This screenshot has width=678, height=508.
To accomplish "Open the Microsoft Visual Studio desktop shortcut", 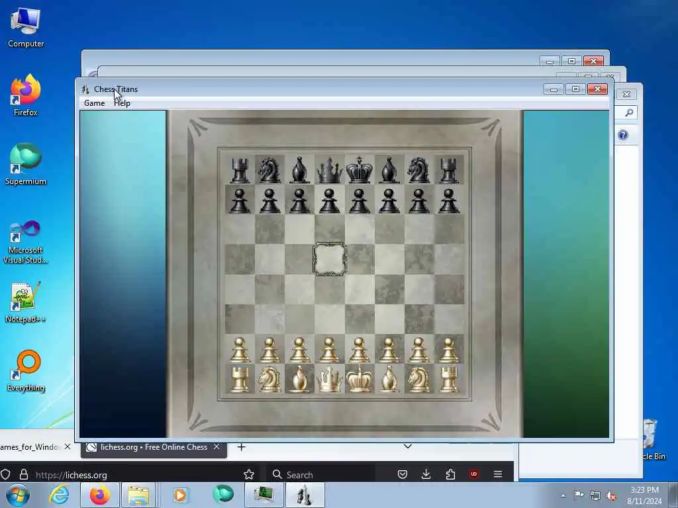I will coord(26,242).
